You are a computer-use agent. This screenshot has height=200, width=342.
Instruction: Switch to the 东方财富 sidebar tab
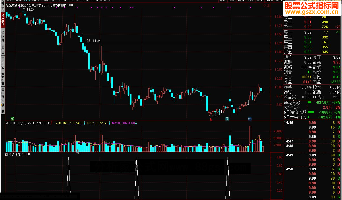tap(3, 79)
